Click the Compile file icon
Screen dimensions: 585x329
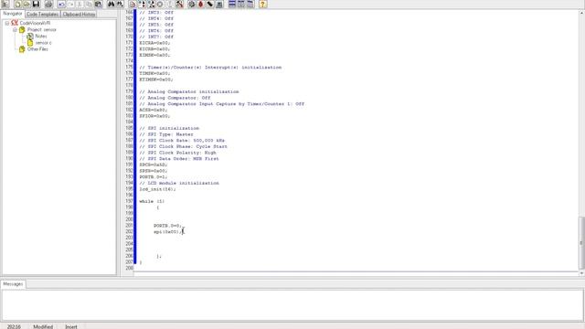point(133,4)
